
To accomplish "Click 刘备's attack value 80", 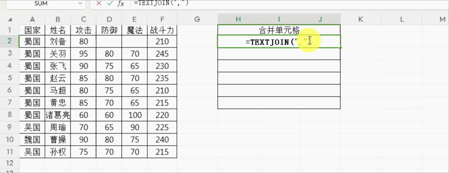I will click(83, 42).
